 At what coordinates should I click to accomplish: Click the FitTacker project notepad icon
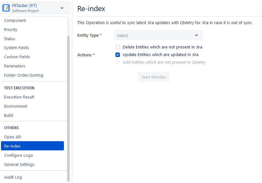(x=6, y=8)
